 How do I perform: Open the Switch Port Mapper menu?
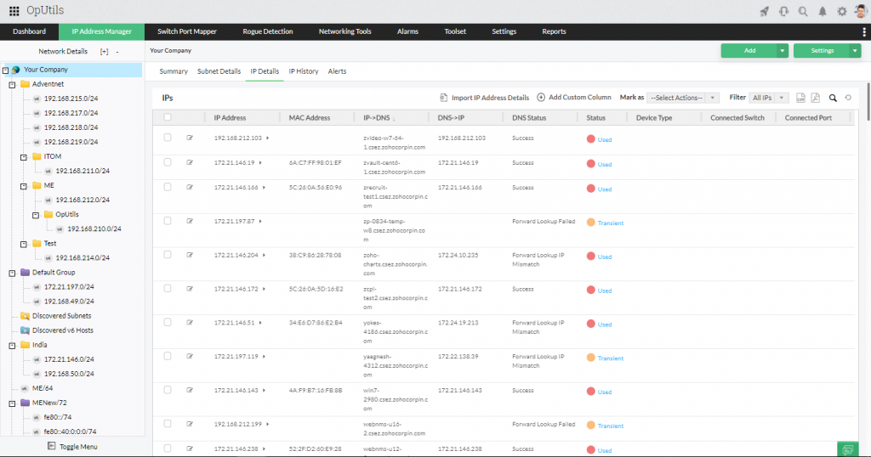click(186, 31)
